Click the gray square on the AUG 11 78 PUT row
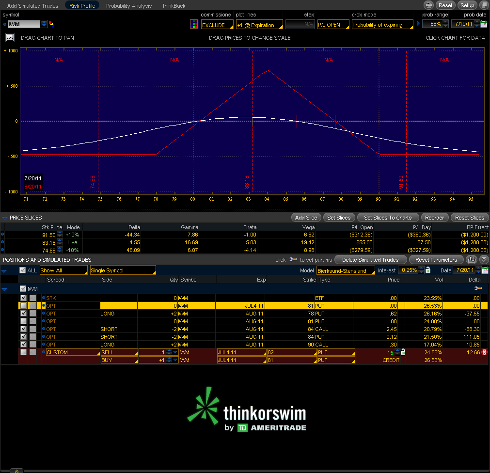 pyautogui.click(x=32, y=314)
